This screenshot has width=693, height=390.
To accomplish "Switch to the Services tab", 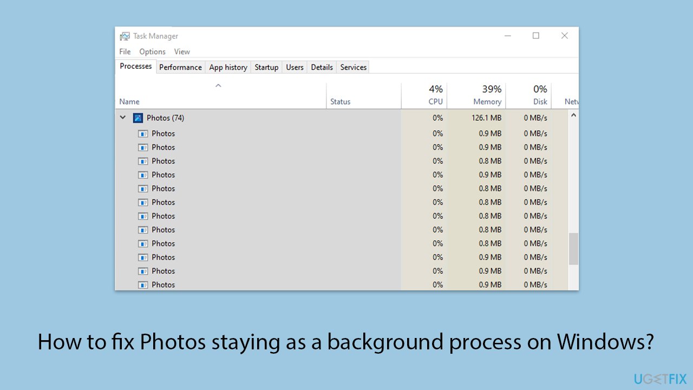I will [354, 67].
